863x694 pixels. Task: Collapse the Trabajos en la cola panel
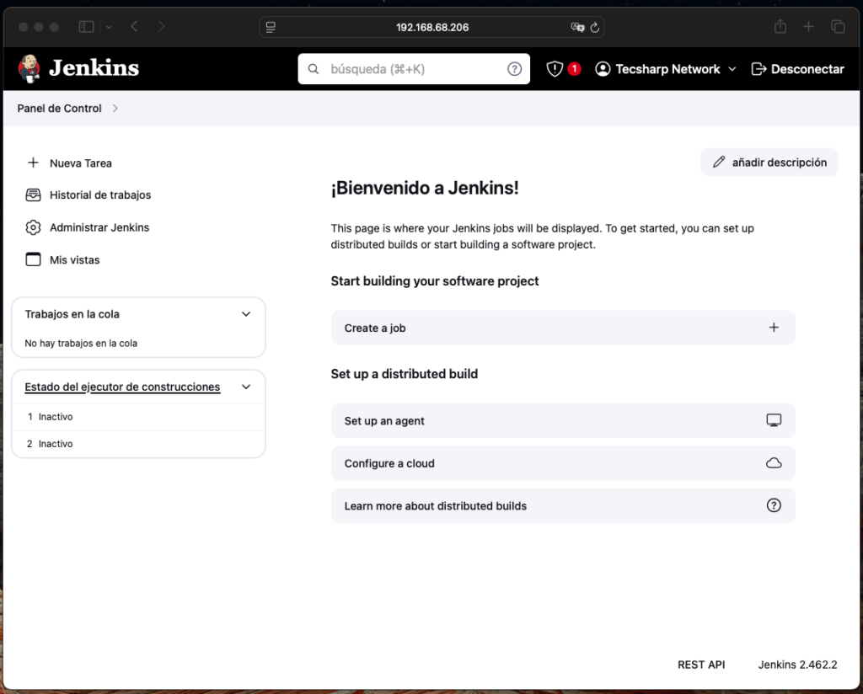pyautogui.click(x=246, y=314)
